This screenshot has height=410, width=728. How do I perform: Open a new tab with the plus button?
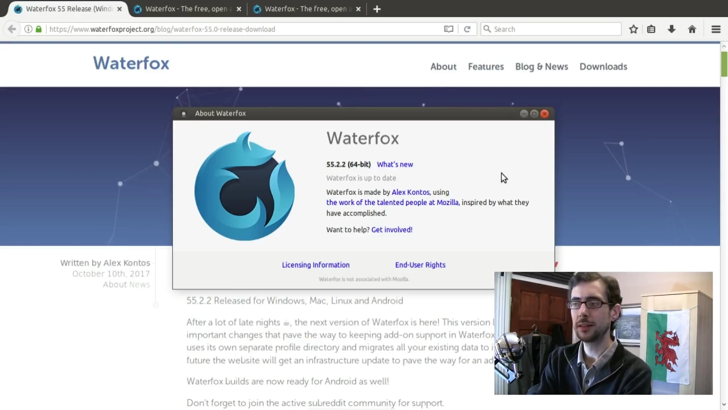[x=377, y=9]
